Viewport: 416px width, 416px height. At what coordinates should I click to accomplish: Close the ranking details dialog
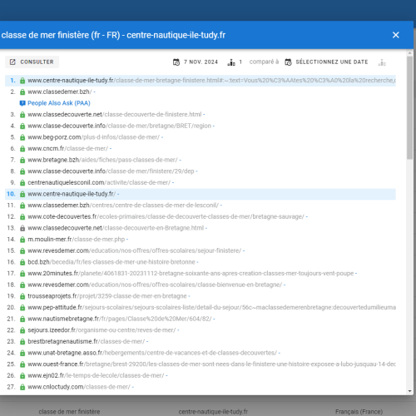396,35
